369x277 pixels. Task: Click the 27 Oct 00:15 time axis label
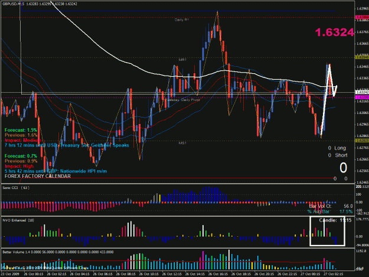click(310, 274)
